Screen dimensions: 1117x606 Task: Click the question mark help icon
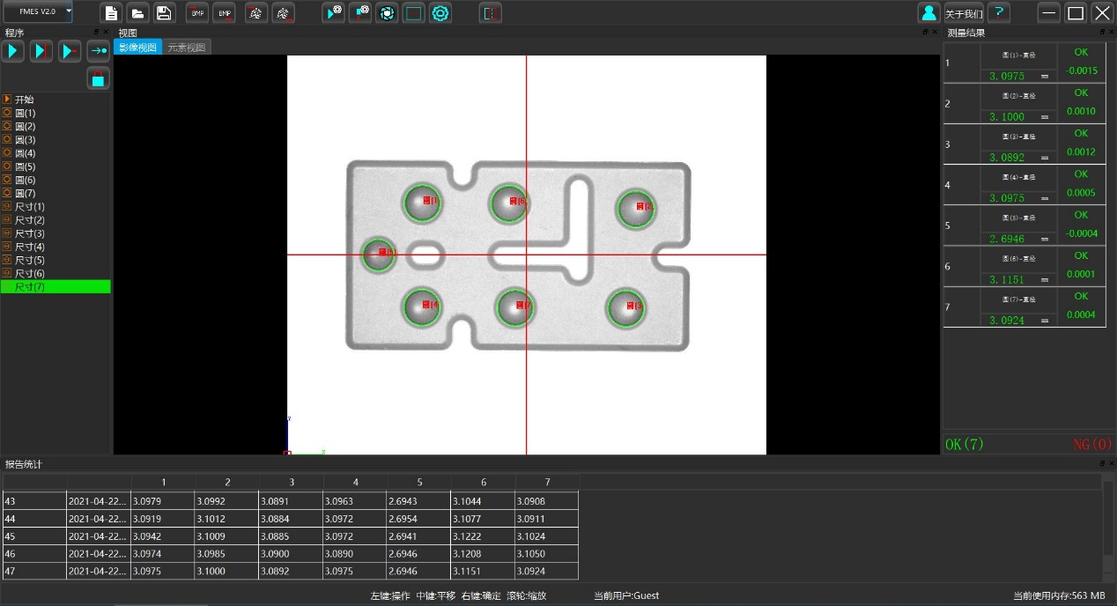(998, 13)
